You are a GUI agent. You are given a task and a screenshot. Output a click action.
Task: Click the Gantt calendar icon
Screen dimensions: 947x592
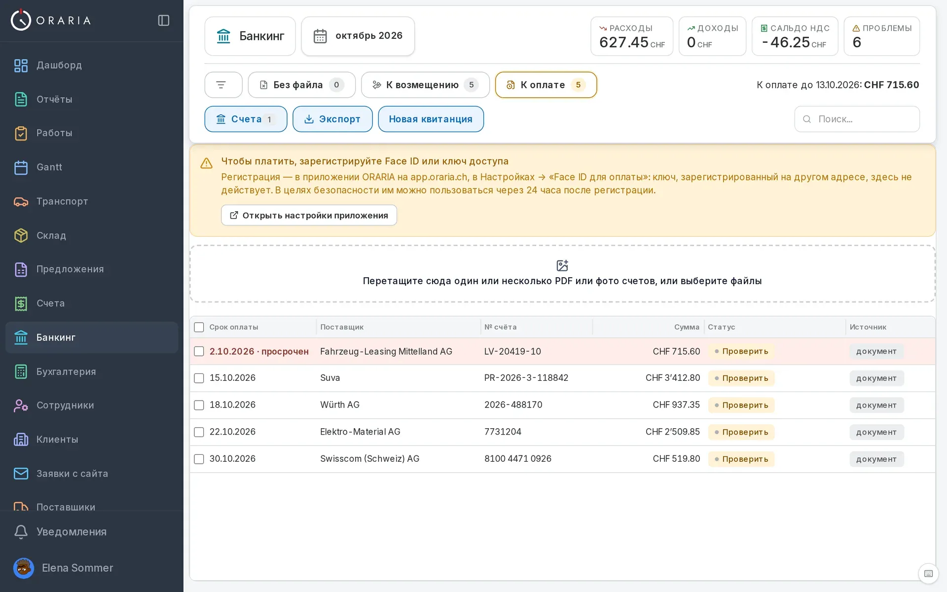pyautogui.click(x=21, y=167)
